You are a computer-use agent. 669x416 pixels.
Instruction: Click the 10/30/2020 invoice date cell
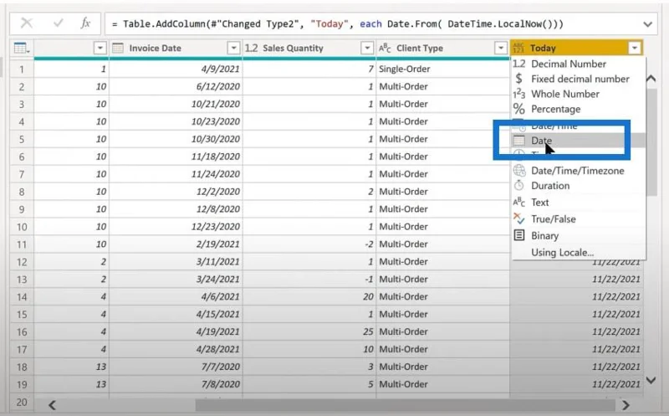pos(176,139)
